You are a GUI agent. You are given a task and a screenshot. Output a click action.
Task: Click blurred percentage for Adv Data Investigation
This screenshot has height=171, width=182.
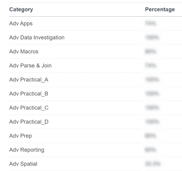click(152, 38)
